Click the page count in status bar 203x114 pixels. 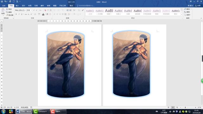[7, 107]
